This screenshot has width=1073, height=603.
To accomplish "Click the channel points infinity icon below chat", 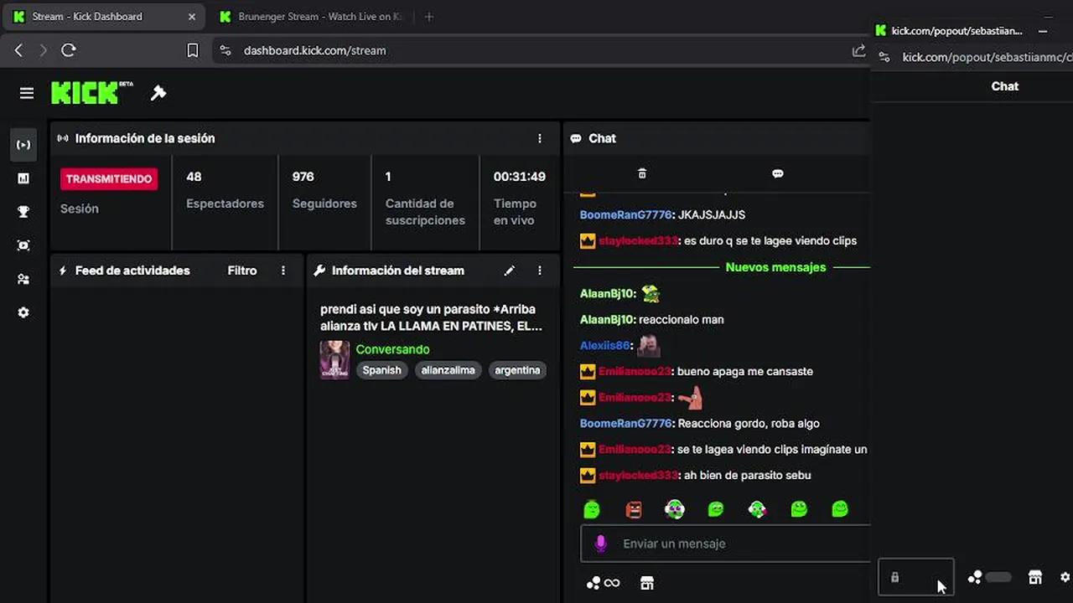I will point(604,583).
